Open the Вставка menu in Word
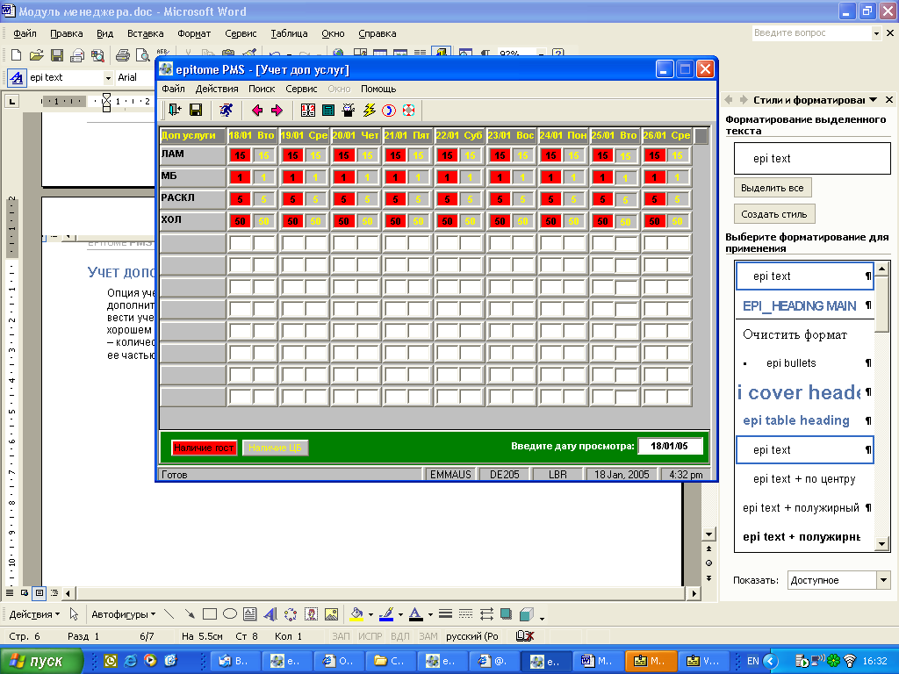 [145, 33]
